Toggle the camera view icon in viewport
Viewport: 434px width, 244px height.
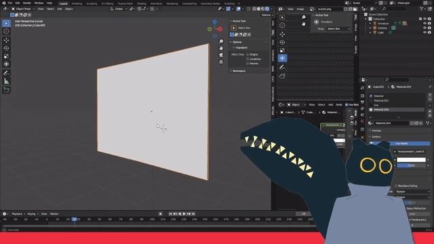tap(221, 55)
